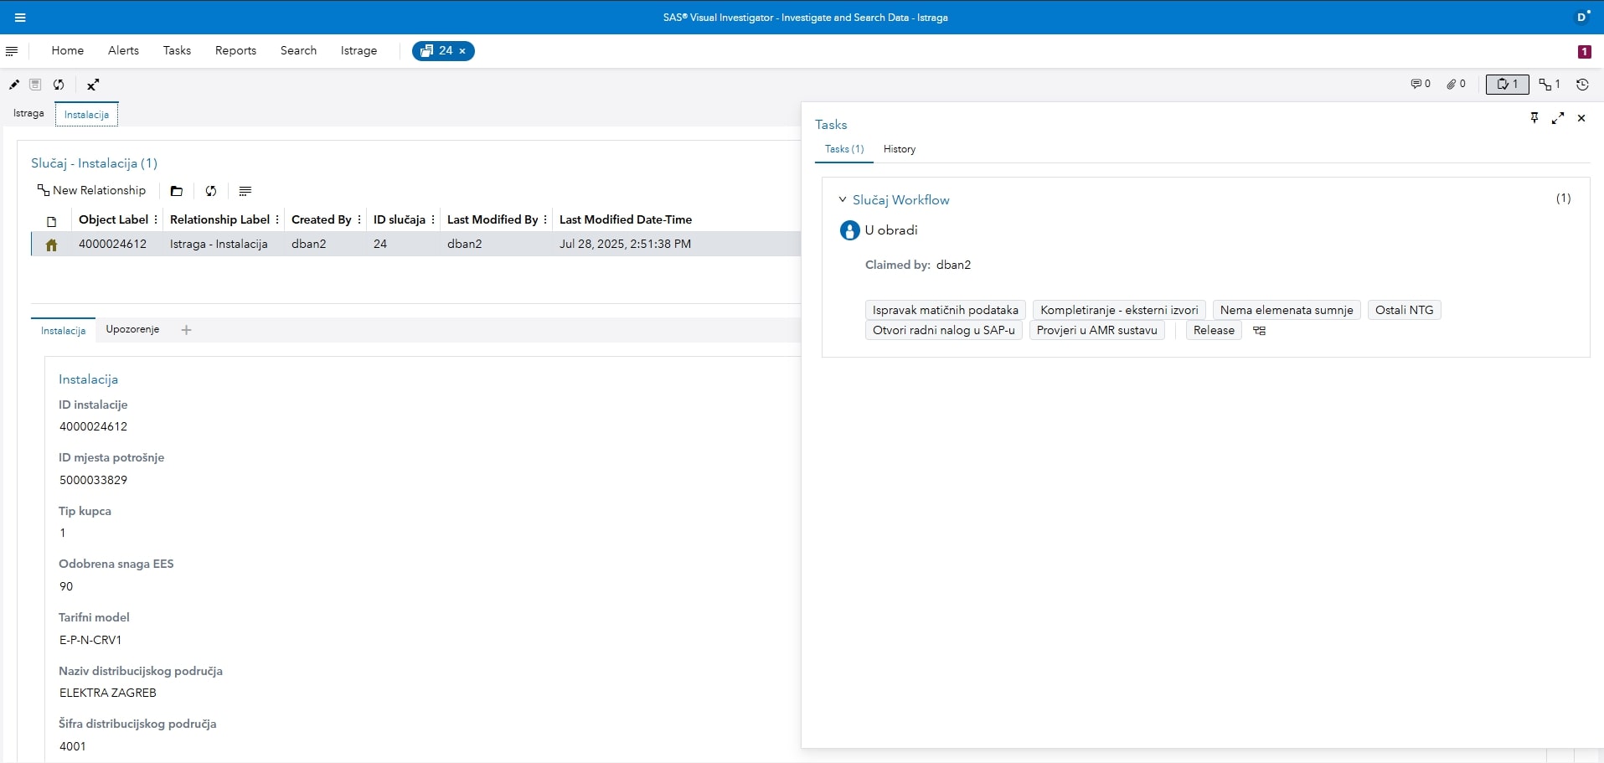Screen dimensions: 1604x763
Task: Pin the Tasks panel
Action: pyautogui.click(x=1534, y=118)
